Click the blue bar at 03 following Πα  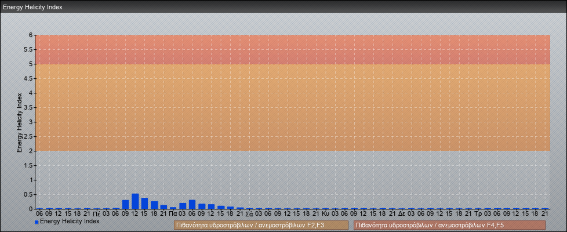coord(183,206)
